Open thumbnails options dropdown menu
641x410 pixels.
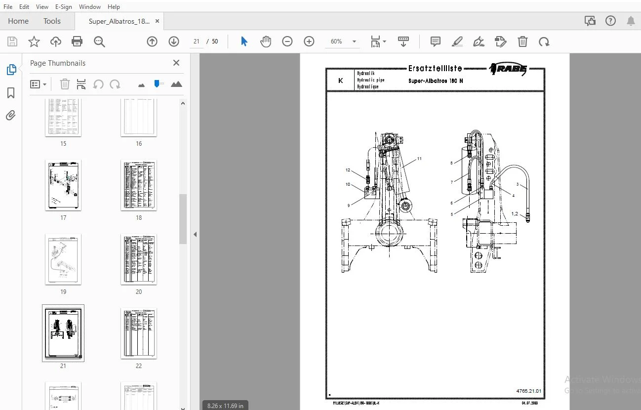(38, 84)
